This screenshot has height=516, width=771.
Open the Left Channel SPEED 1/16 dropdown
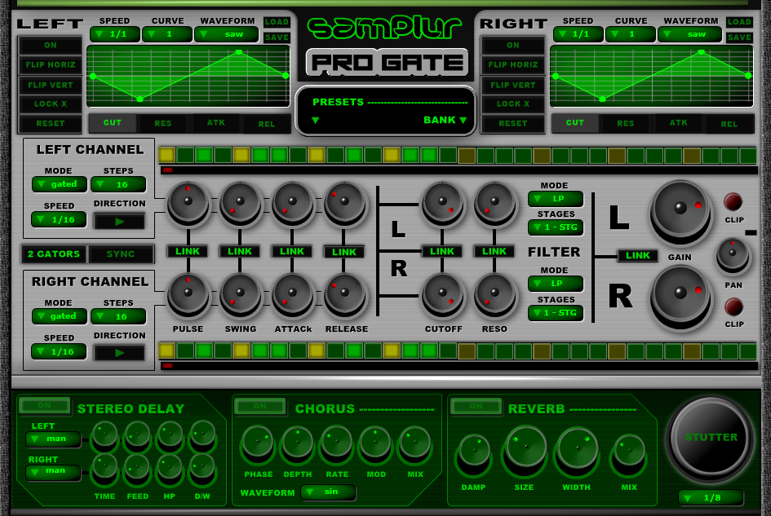click(x=59, y=219)
